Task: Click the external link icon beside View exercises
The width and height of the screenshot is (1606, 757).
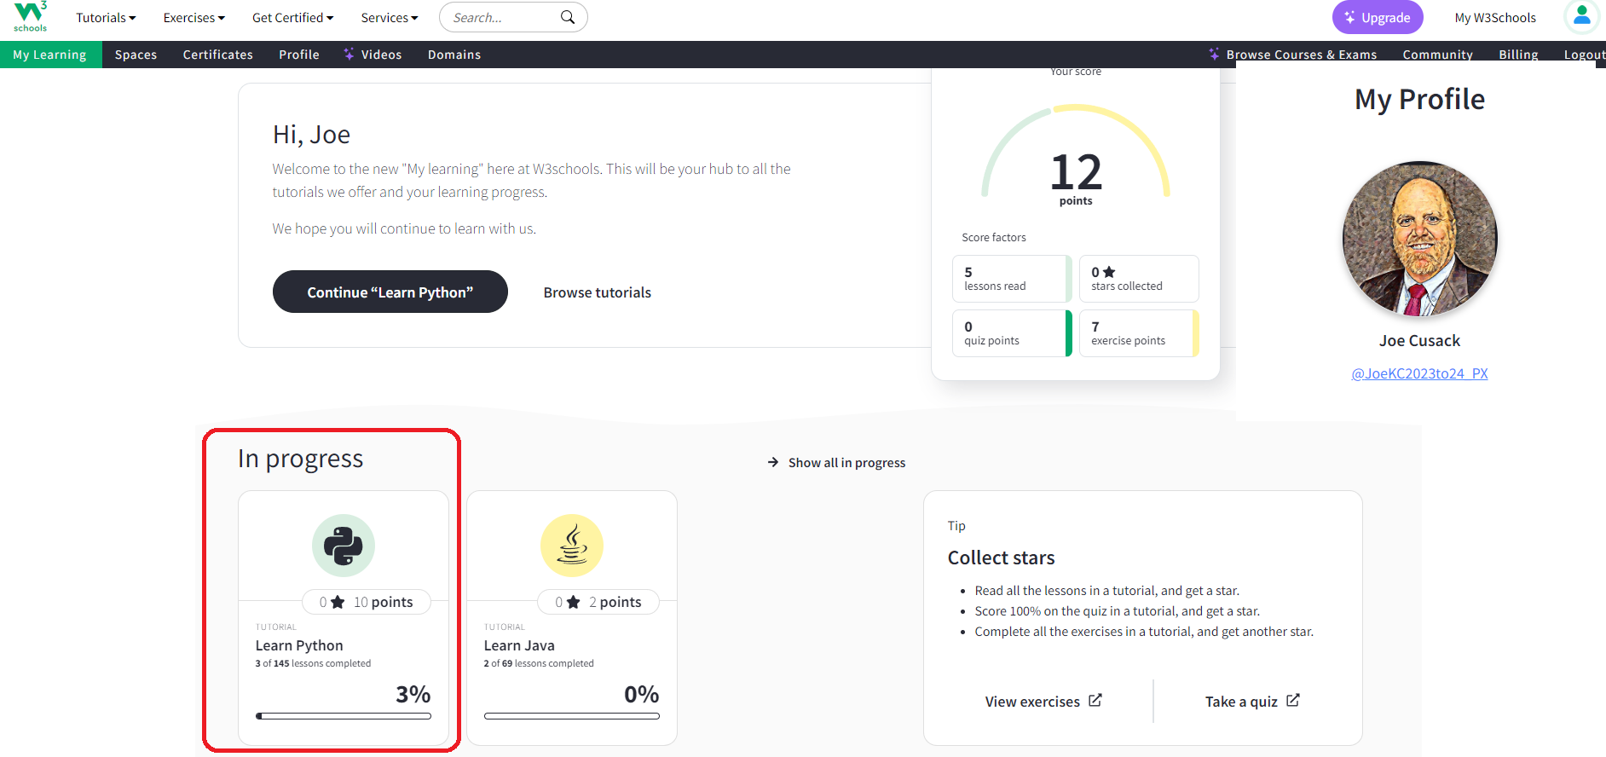Action: (x=1095, y=700)
